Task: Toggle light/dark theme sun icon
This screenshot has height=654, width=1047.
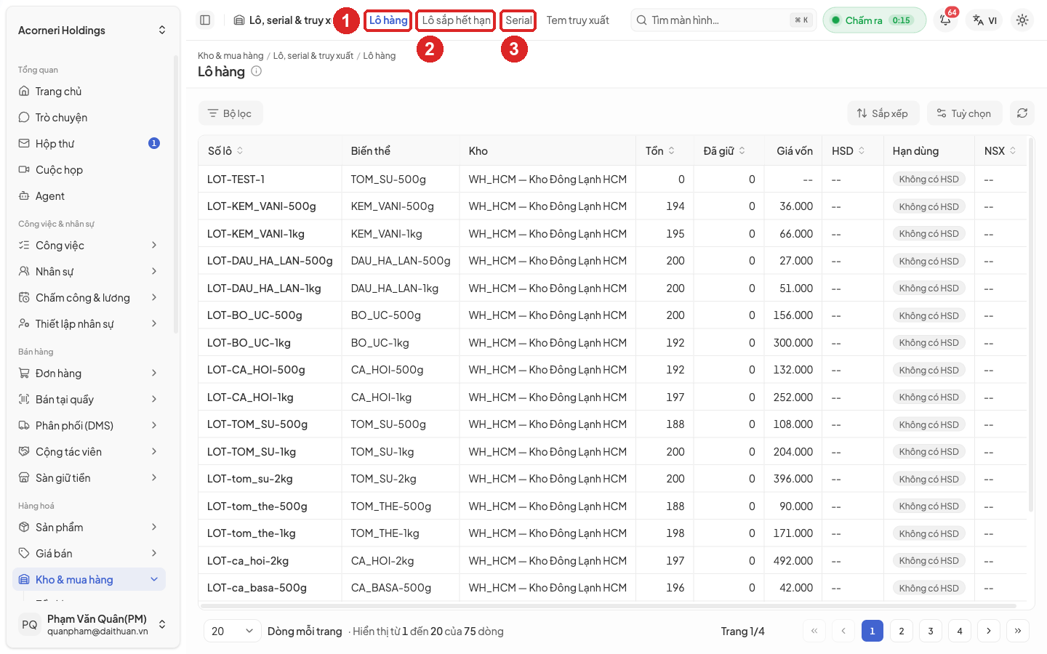Action: coord(1022,20)
